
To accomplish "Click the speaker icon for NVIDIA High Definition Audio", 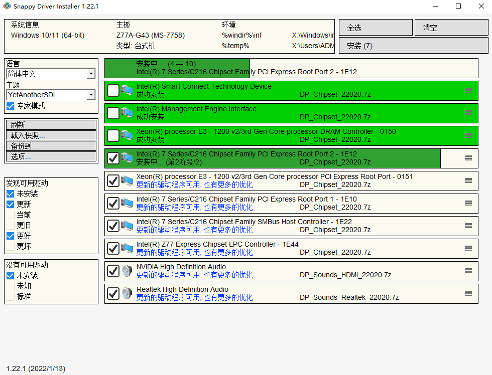I will (x=127, y=271).
